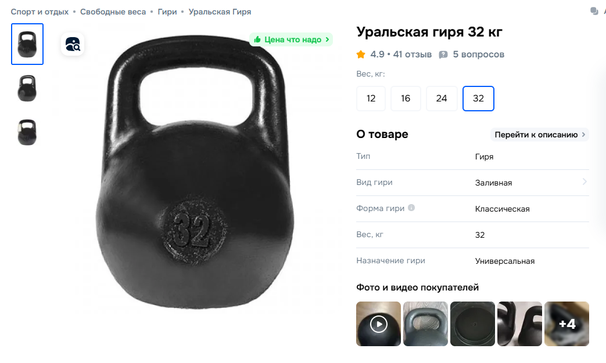Choose the 24 kg weight option

(442, 99)
